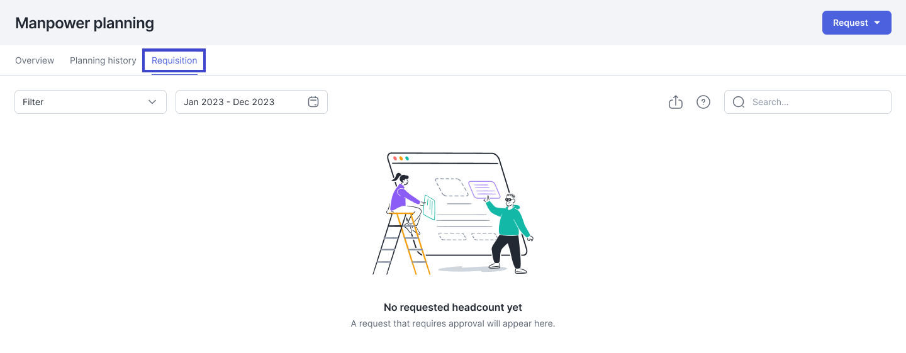This screenshot has width=906, height=353.
Task: Click the calendar icon in date range
Action: [313, 102]
